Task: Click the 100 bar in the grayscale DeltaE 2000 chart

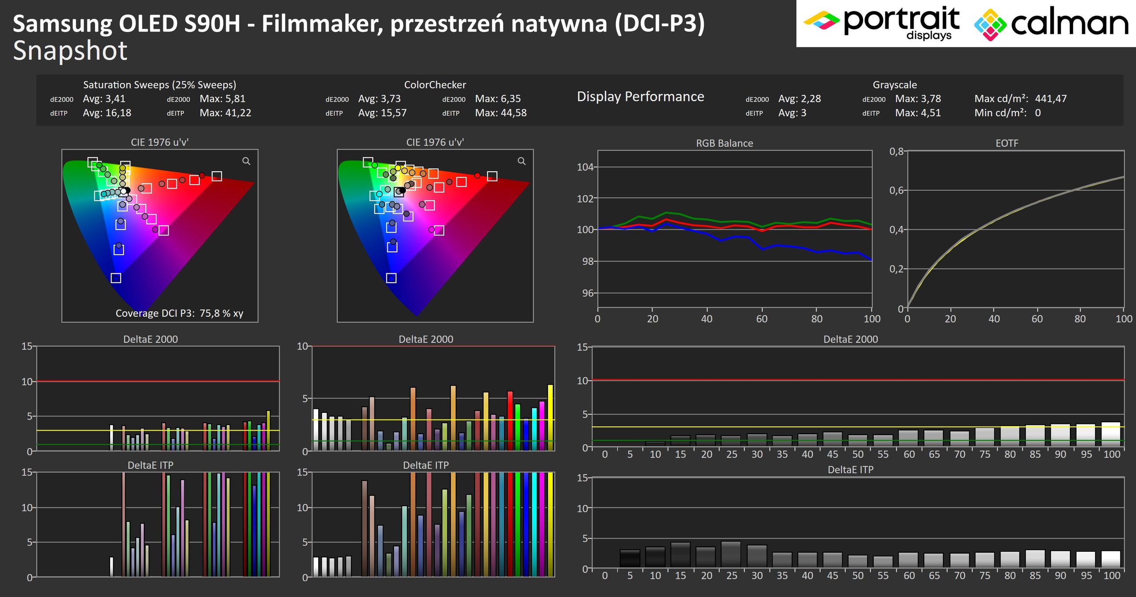Action: pyautogui.click(x=1111, y=435)
